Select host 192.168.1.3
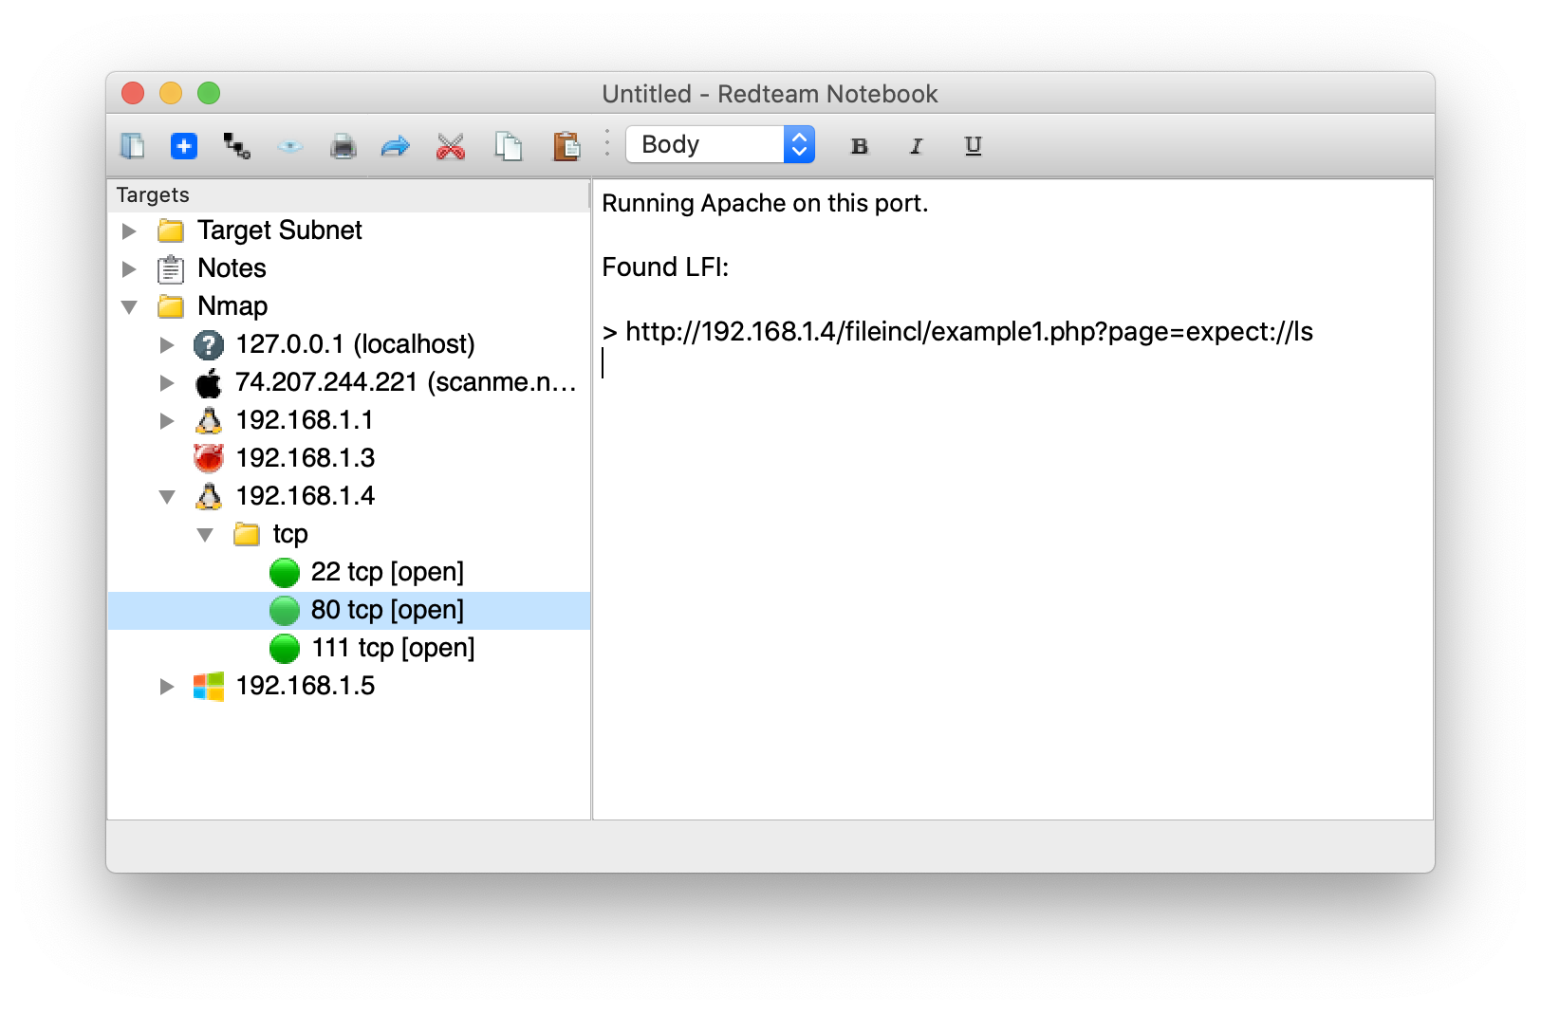The image size is (1541, 1013). (x=305, y=458)
